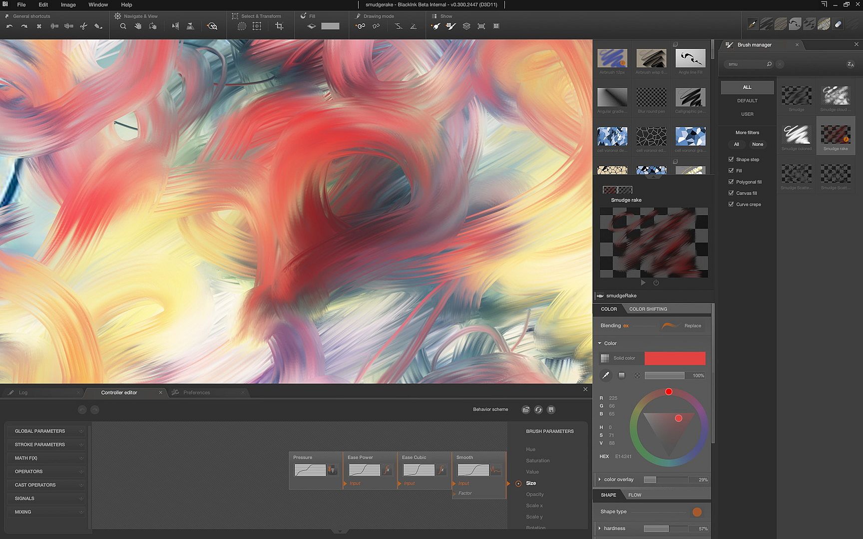Click the None filter button
863x539 pixels.
click(757, 144)
